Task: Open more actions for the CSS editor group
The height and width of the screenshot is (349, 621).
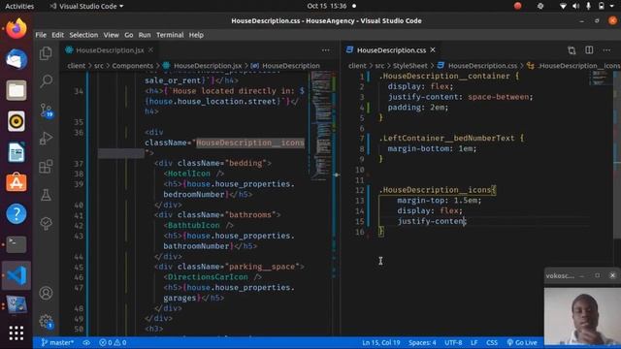Action: coord(606,50)
